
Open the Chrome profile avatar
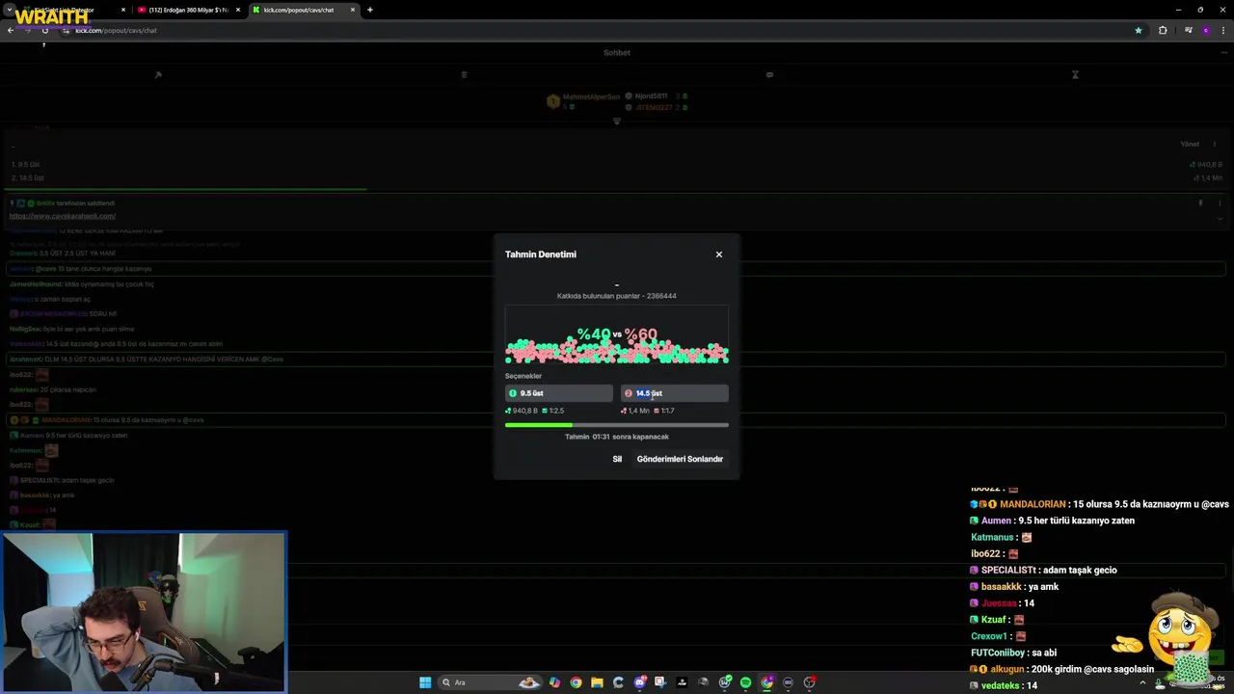(1206, 30)
